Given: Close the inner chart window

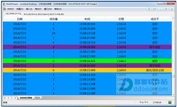Looking at the screenshot, I should [x=172, y=9].
